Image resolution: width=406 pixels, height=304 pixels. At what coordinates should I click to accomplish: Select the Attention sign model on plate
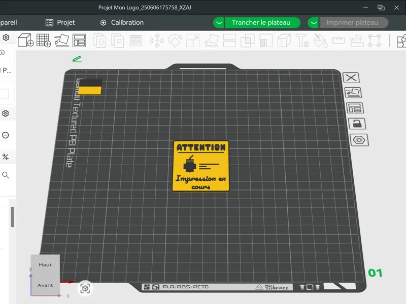click(200, 167)
